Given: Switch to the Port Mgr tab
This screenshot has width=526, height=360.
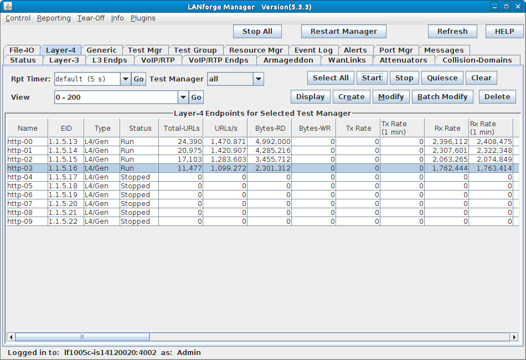Looking at the screenshot, I should point(395,50).
